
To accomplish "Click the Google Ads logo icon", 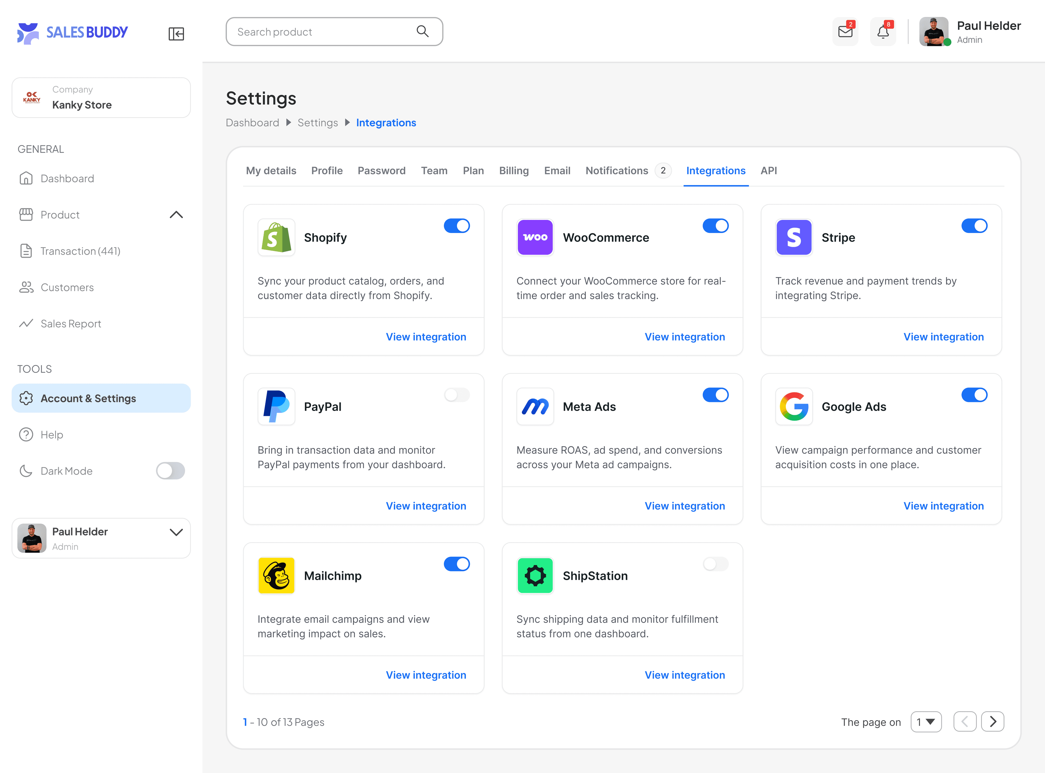I will [794, 406].
